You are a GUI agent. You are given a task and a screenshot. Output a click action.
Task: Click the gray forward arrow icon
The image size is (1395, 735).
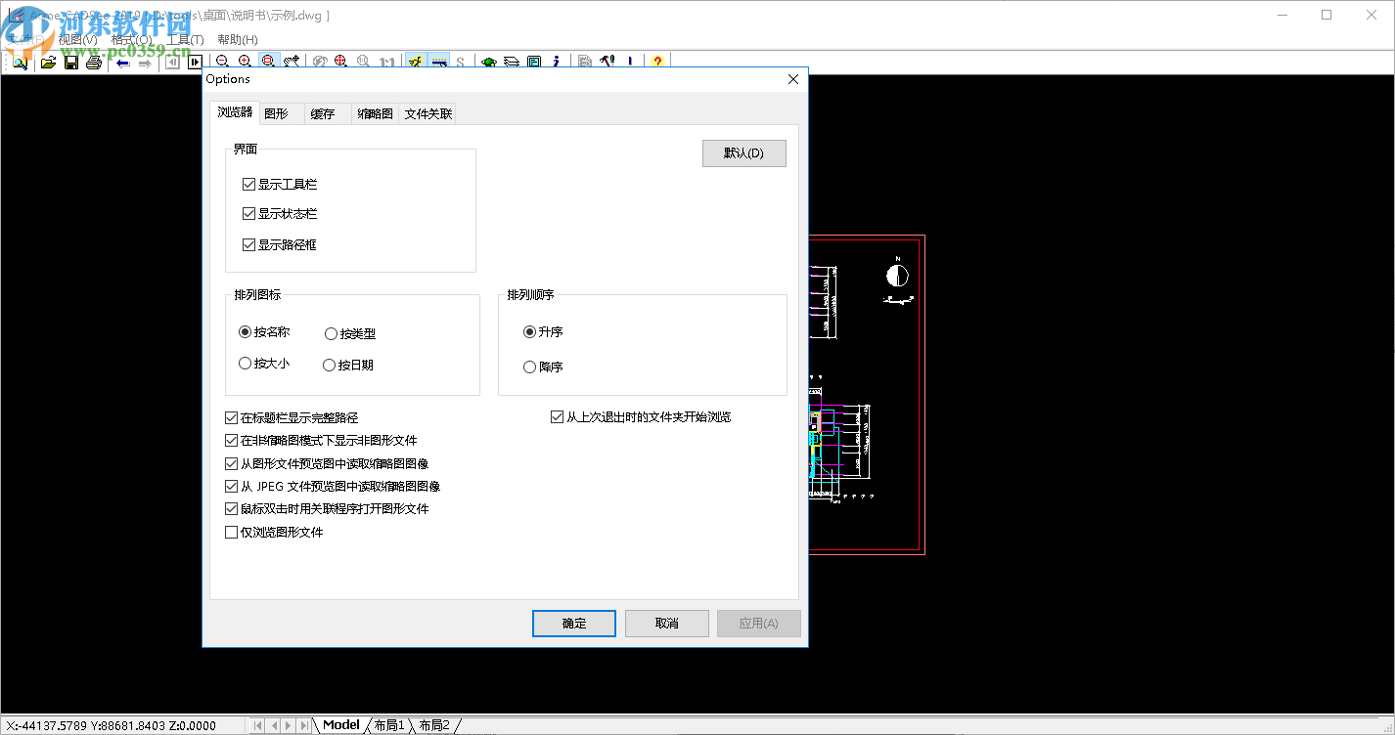click(145, 62)
